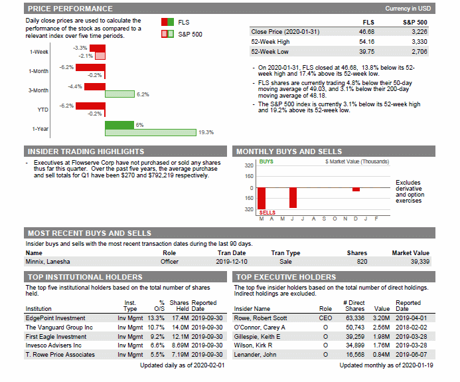The image size is (460, 382).
Task: Click the 52-Week High S&P value 3,330
Action: point(420,42)
